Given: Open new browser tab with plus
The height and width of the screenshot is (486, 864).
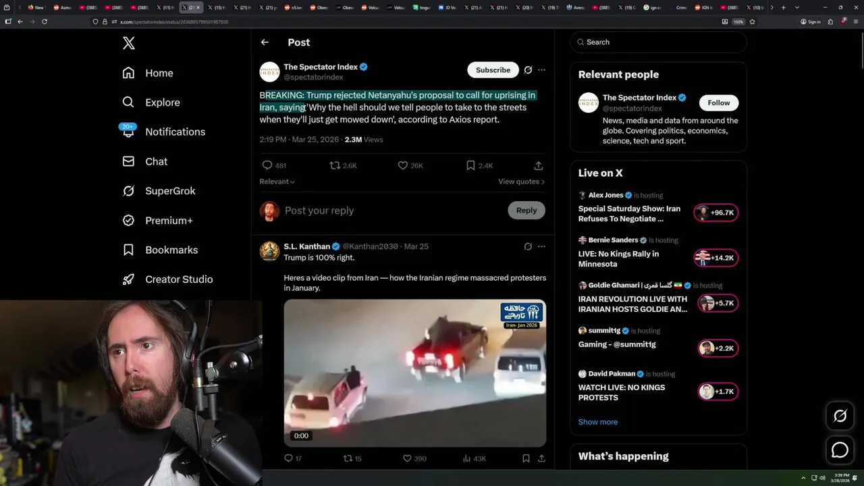Looking at the screenshot, I should [783, 7].
